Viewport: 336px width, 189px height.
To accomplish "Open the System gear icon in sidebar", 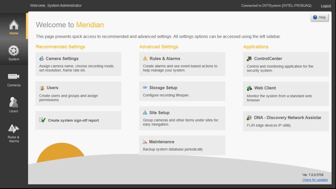I will (14, 51).
